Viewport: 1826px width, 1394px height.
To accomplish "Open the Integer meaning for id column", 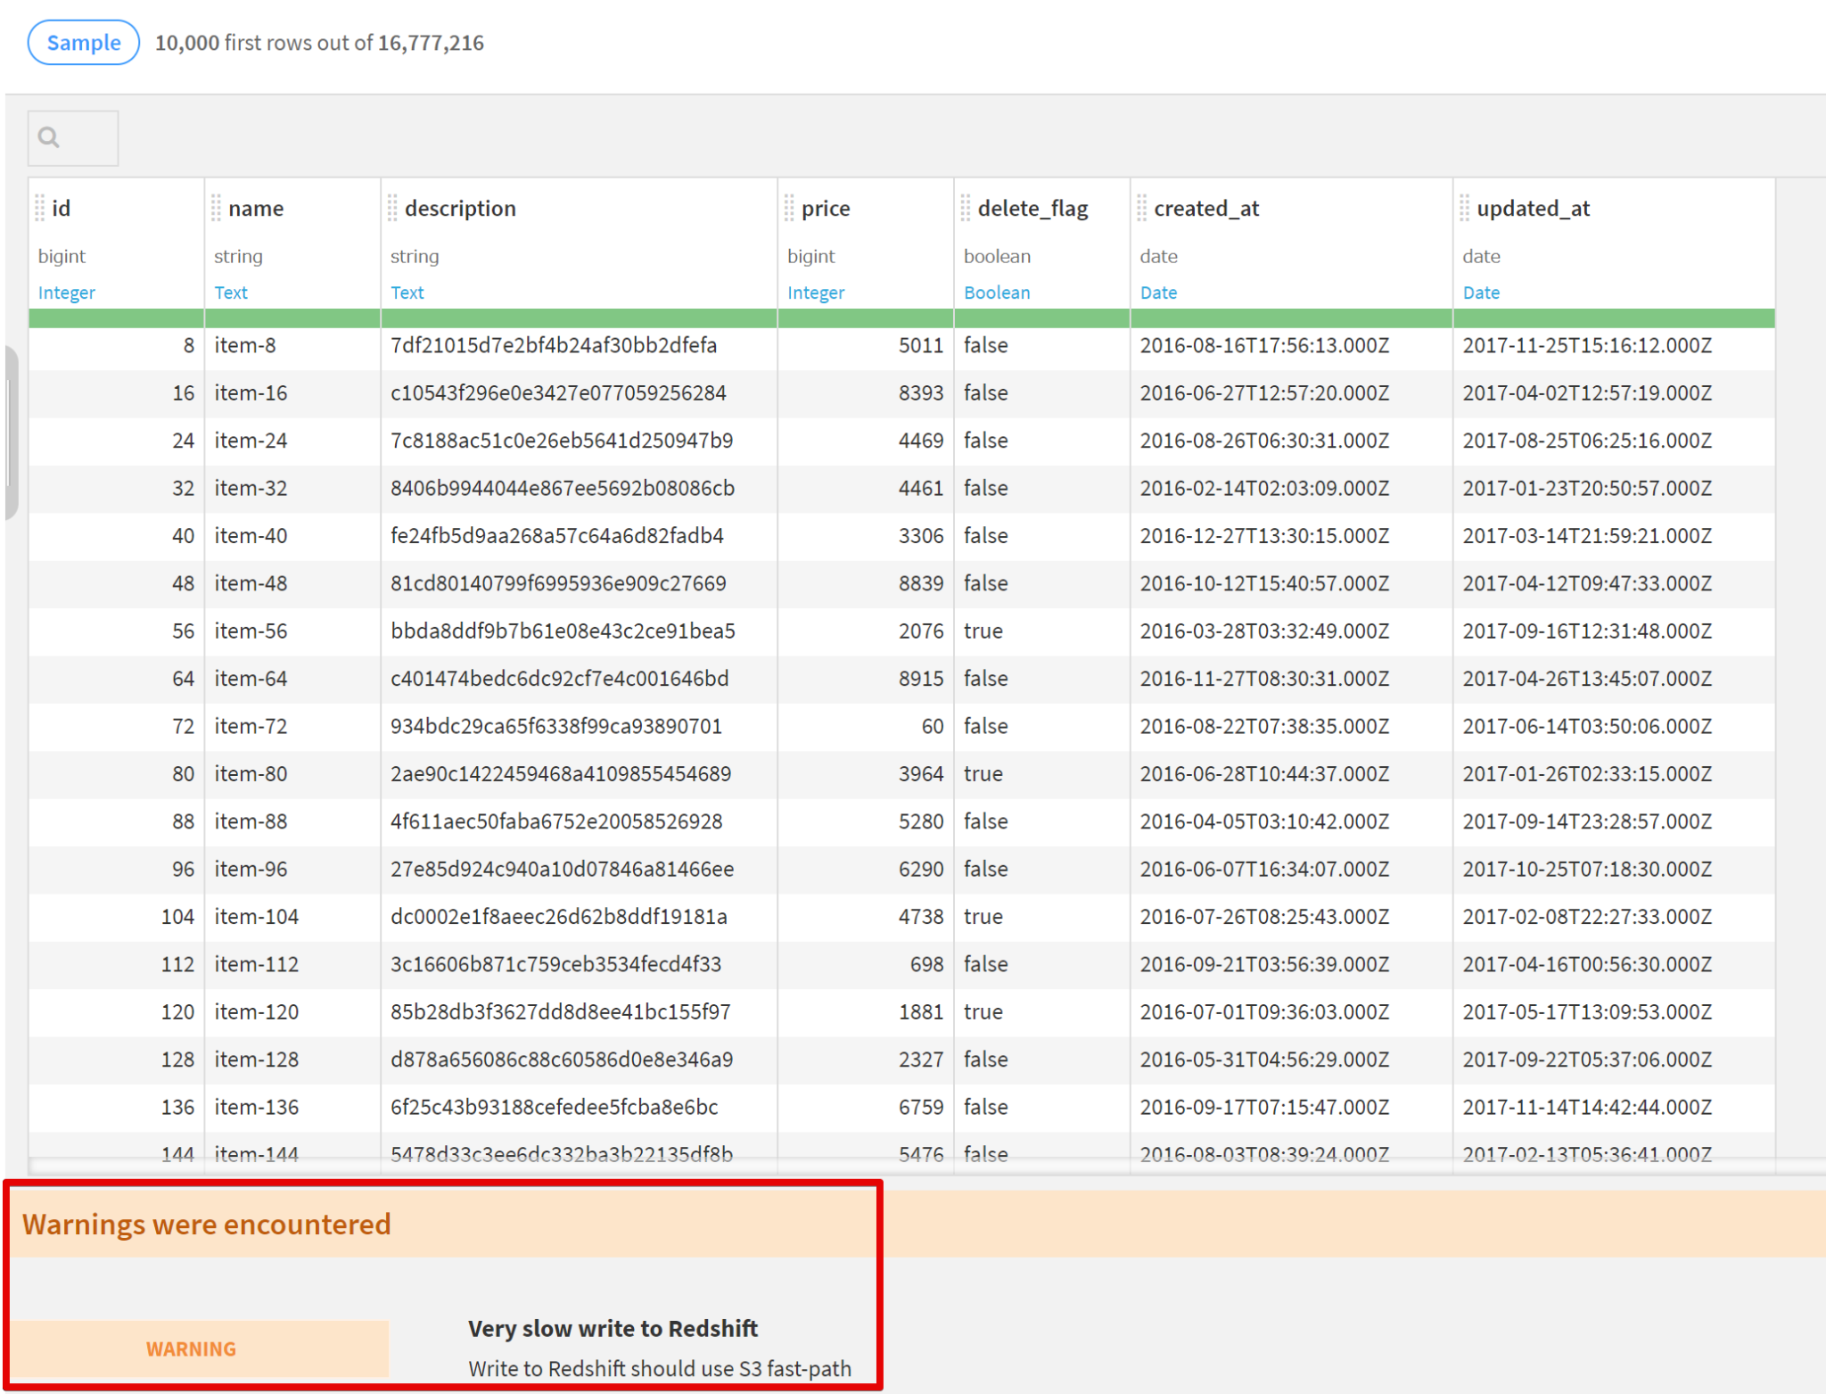I will [67, 293].
